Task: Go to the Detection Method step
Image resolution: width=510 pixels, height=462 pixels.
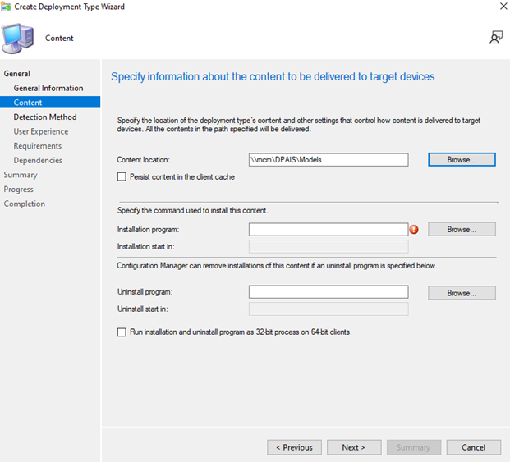Action: [x=45, y=117]
